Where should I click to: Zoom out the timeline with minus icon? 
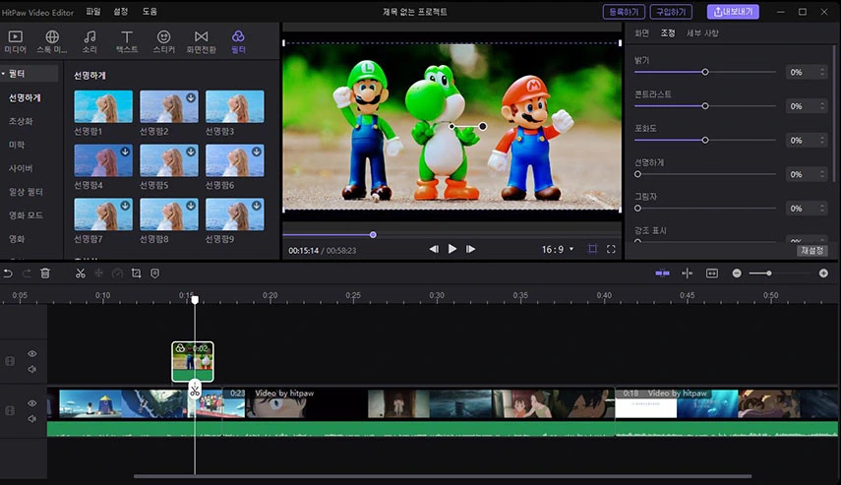click(737, 273)
